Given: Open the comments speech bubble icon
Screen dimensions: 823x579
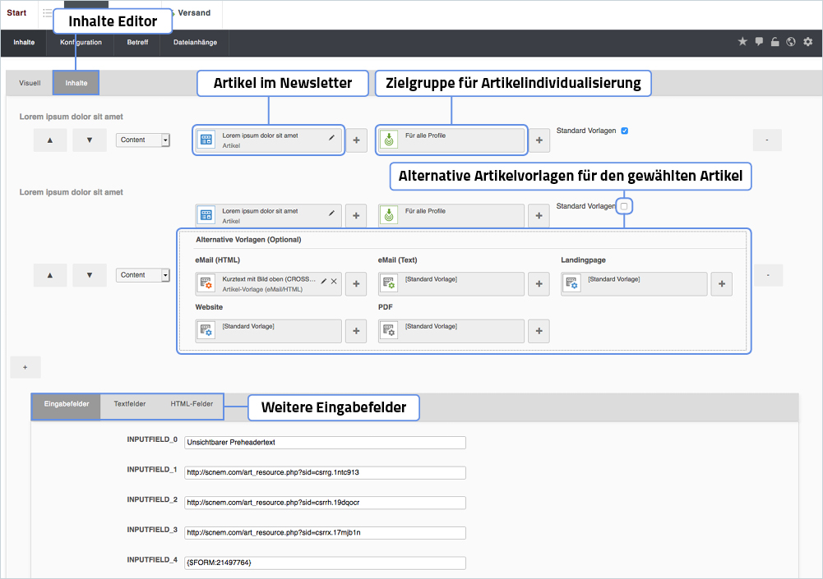Looking at the screenshot, I should [759, 42].
